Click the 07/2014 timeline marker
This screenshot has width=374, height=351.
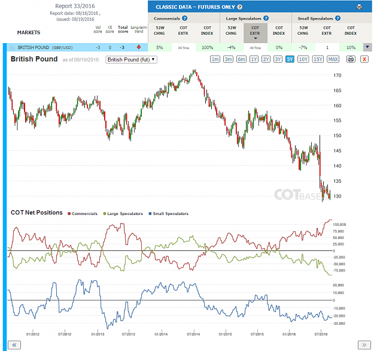pyautogui.click(x=193, y=334)
